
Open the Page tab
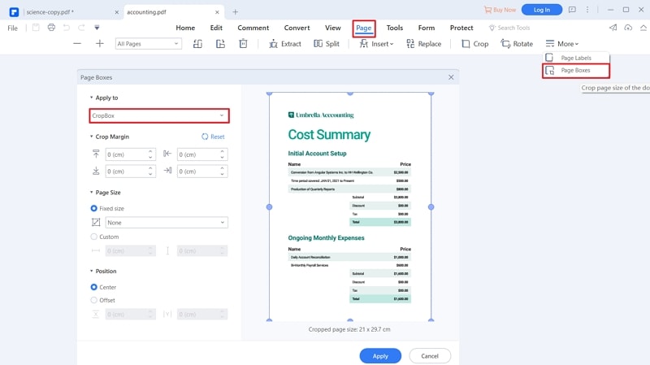363,28
